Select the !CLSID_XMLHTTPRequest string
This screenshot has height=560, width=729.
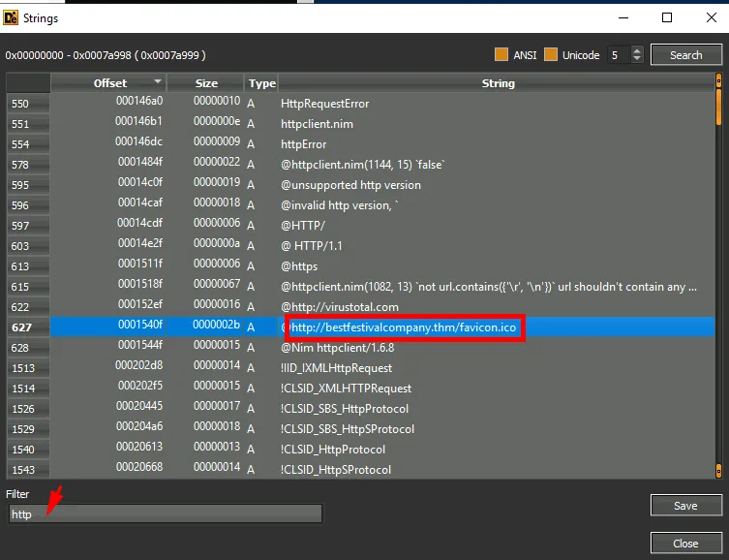coord(346,389)
